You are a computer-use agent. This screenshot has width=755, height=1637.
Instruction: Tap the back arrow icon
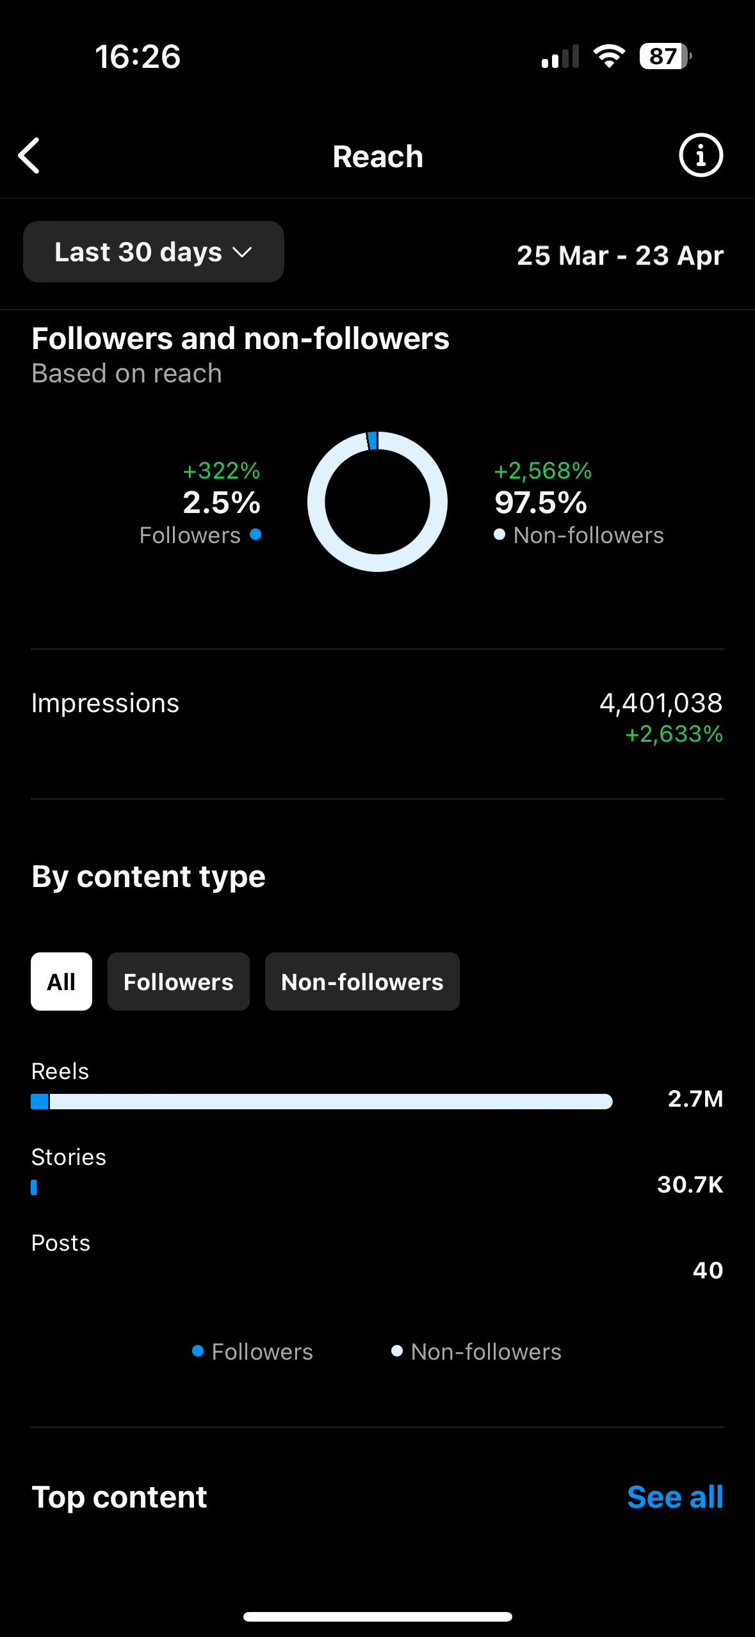[29, 156]
